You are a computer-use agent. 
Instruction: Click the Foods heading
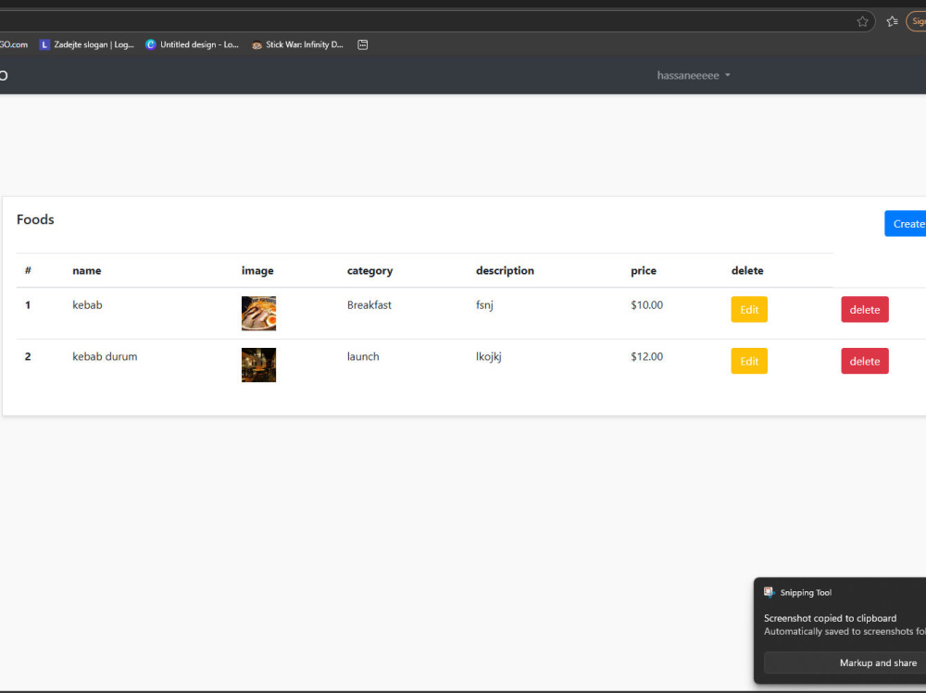[x=35, y=219]
